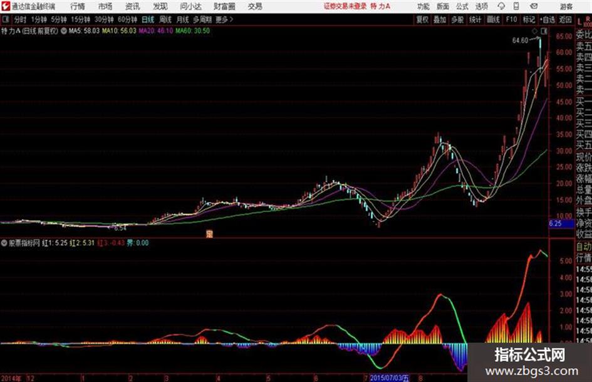Click the MA10: 56.03 indicator value
This screenshot has height=382, width=592.
tap(119, 31)
